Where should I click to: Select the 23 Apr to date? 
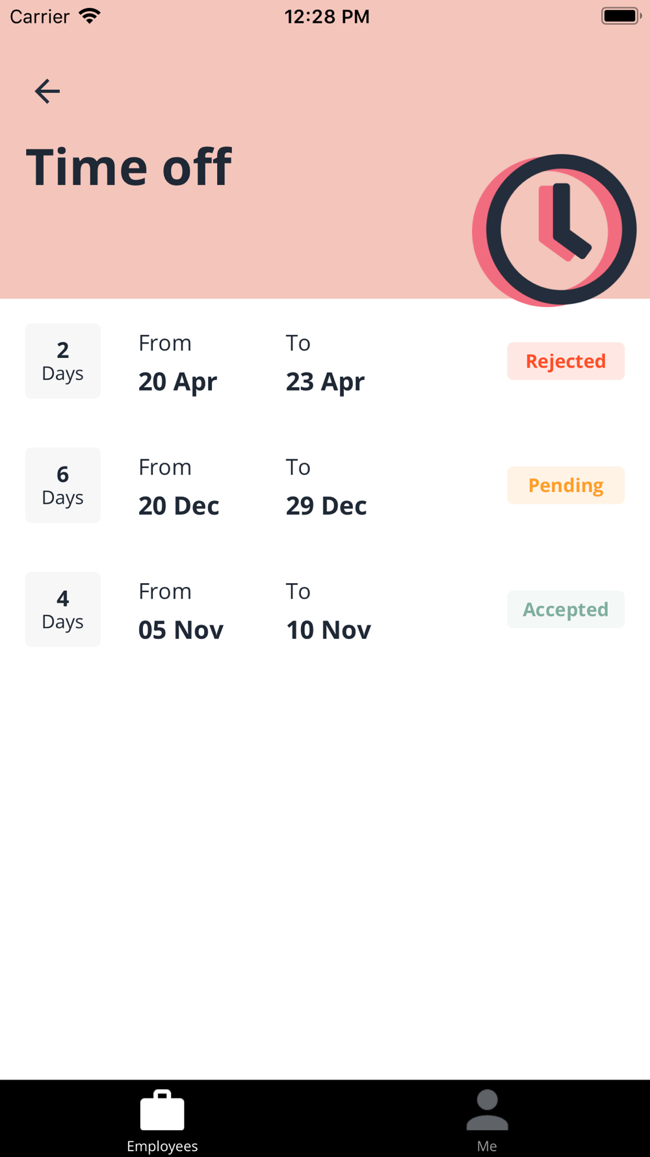(x=325, y=382)
